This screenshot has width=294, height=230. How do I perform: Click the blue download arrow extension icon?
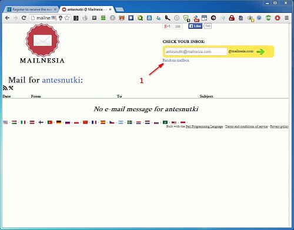pyautogui.click(x=131, y=18)
